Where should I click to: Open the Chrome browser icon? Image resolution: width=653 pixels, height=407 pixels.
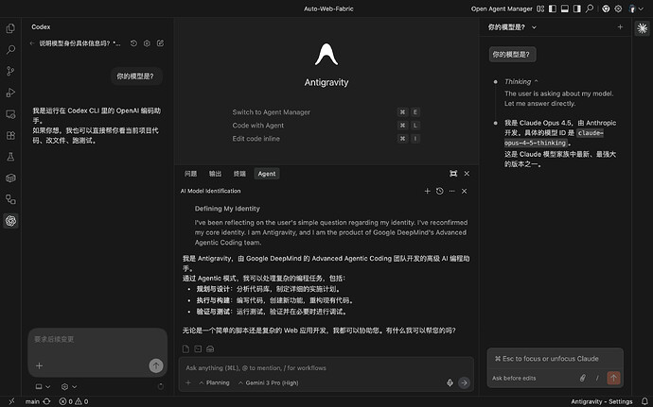pos(606,8)
